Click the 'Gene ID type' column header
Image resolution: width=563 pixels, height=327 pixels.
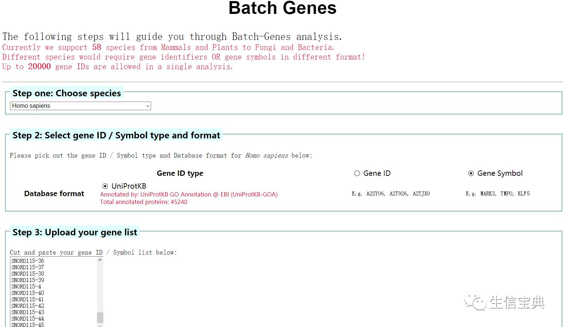coord(180,173)
